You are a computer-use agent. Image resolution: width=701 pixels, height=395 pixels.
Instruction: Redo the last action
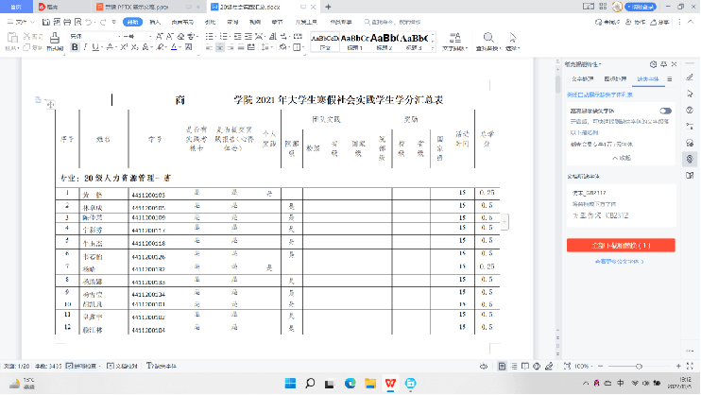[x=103, y=22]
